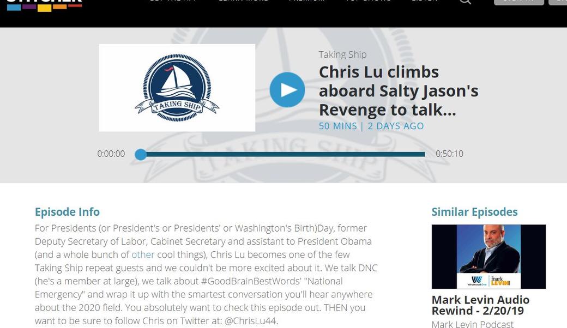
Task: Follow the "other" link in description
Action: click(143, 254)
